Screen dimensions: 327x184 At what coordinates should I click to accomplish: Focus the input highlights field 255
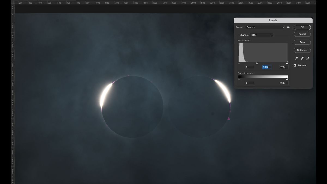pyautogui.click(x=284, y=67)
